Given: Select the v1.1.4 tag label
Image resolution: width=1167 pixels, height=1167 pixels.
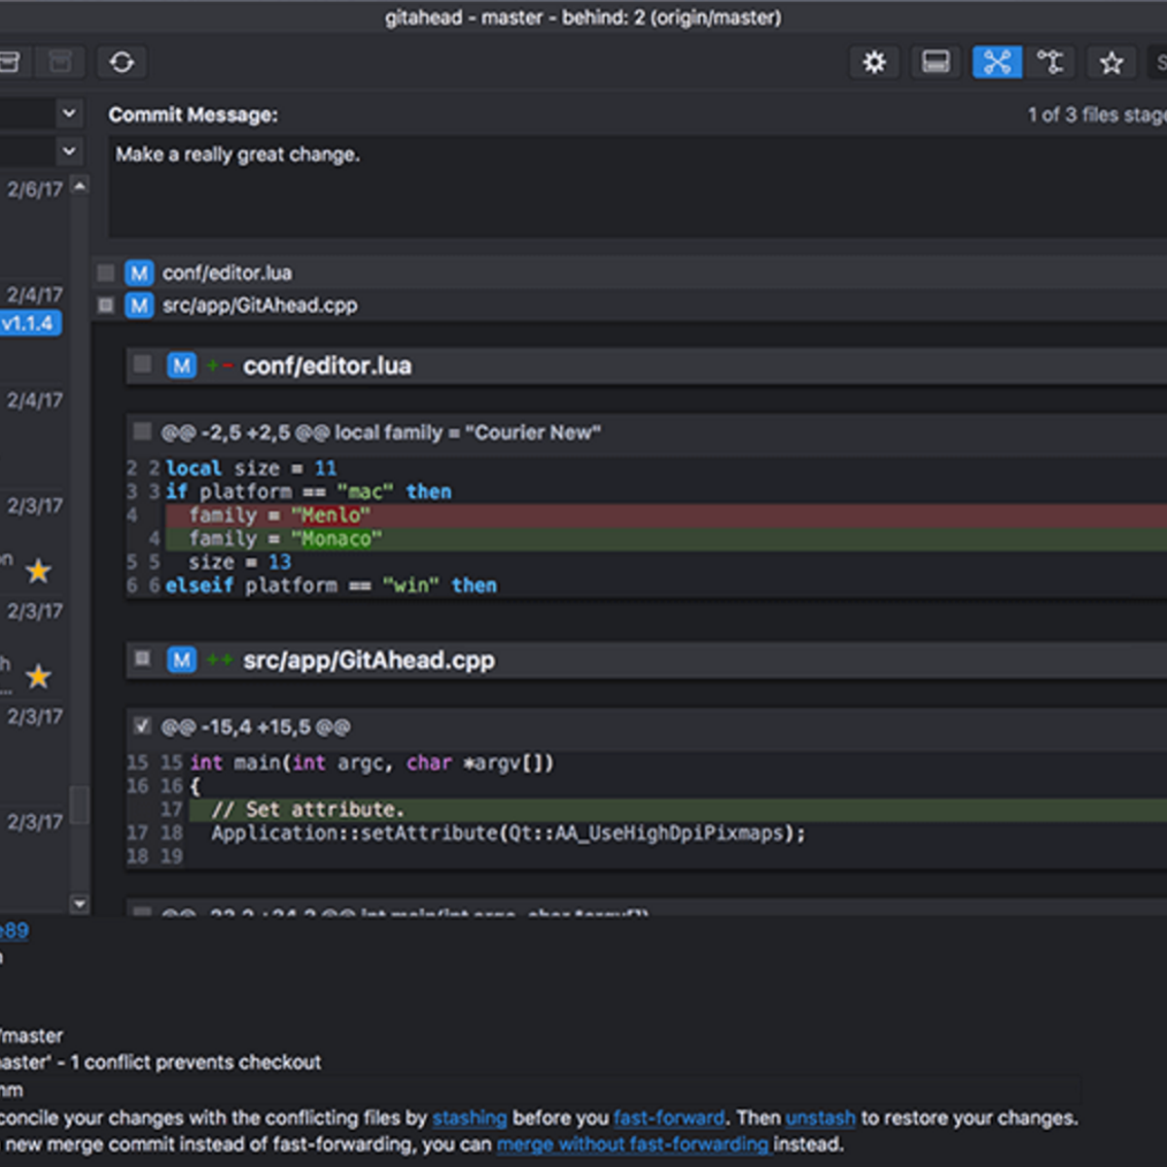Looking at the screenshot, I should tap(29, 323).
